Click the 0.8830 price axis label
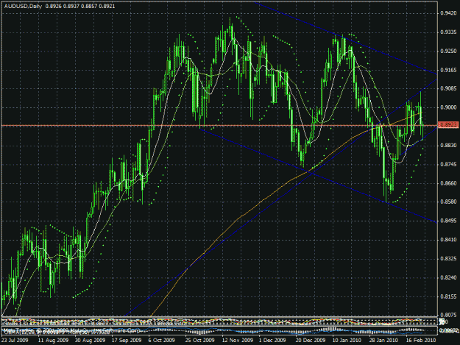Viewport: 460px width, 345px height. tap(448, 145)
